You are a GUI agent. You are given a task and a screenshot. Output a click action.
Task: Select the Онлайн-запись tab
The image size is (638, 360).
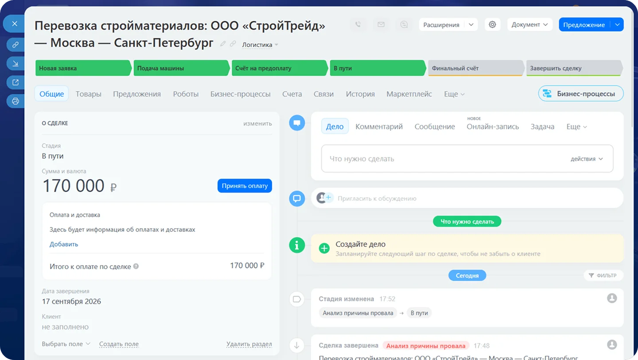(493, 127)
